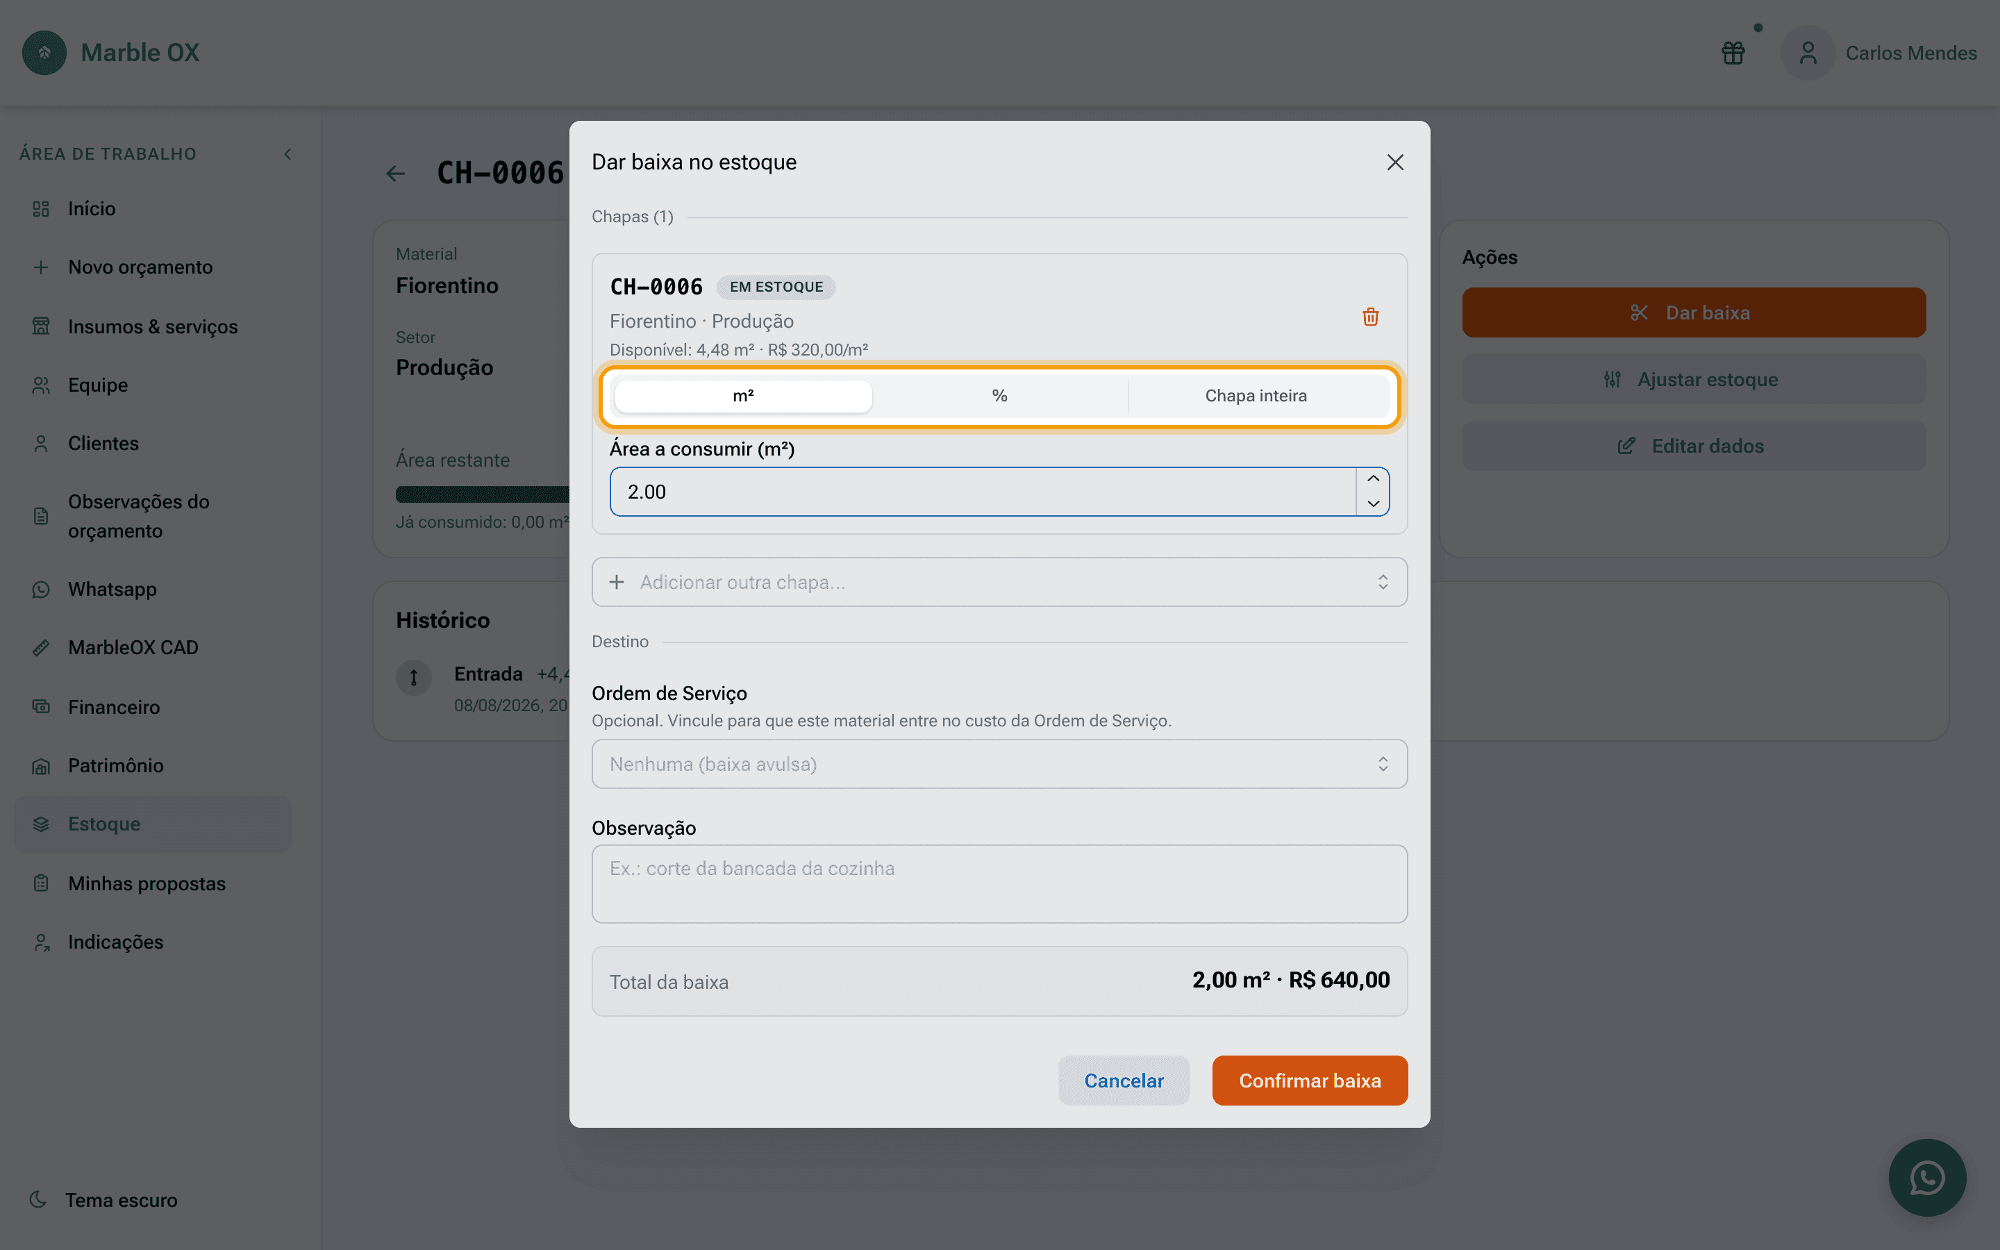Click the Editar dados button
The height and width of the screenshot is (1250, 2000).
tap(1693, 447)
